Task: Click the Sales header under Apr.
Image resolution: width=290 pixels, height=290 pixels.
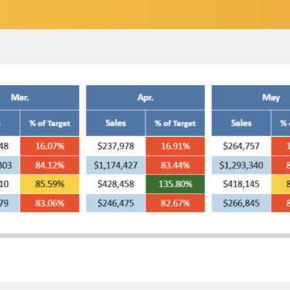Action: pyautogui.click(x=116, y=123)
